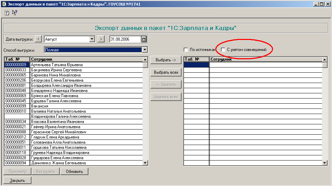Screen dimensions: 332x186
Task: Enable the По источникам checkbox
Action: tap(186, 50)
